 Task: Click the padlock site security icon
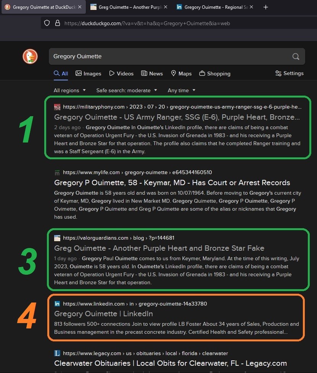tap(57, 23)
